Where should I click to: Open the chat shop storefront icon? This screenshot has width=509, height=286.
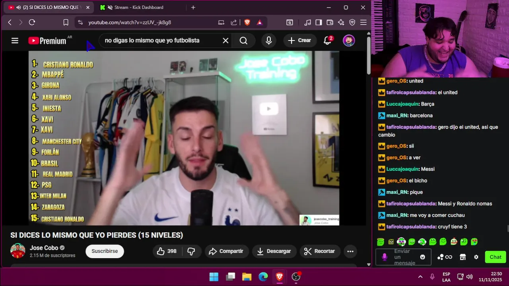[463, 257]
